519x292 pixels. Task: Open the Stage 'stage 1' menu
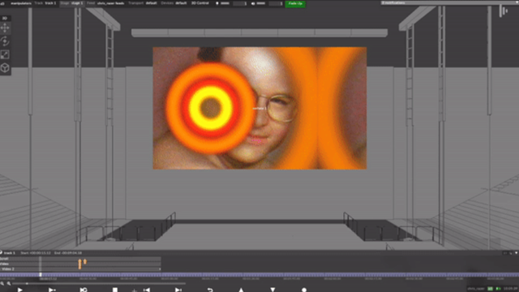(71, 3)
